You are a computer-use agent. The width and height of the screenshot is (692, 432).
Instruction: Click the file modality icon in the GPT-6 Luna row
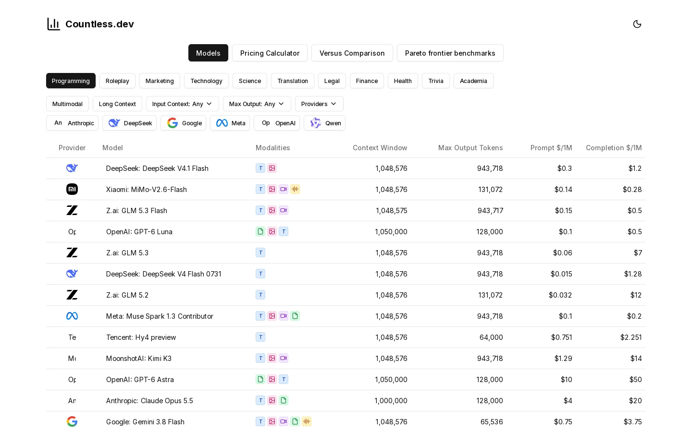pos(260,231)
